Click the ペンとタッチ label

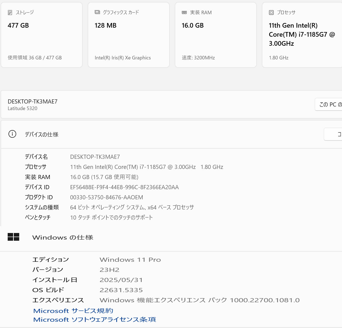point(38,218)
